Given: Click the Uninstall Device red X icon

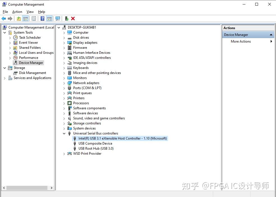Looking at the screenshot, I should point(73,18).
